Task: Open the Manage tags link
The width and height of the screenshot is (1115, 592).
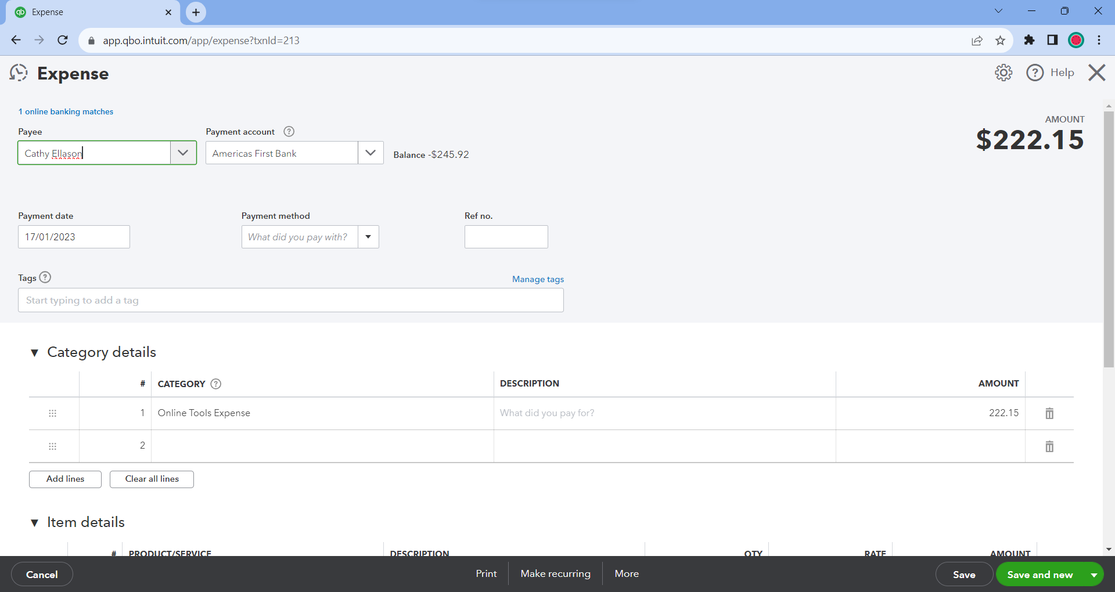Action: pos(538,279)
